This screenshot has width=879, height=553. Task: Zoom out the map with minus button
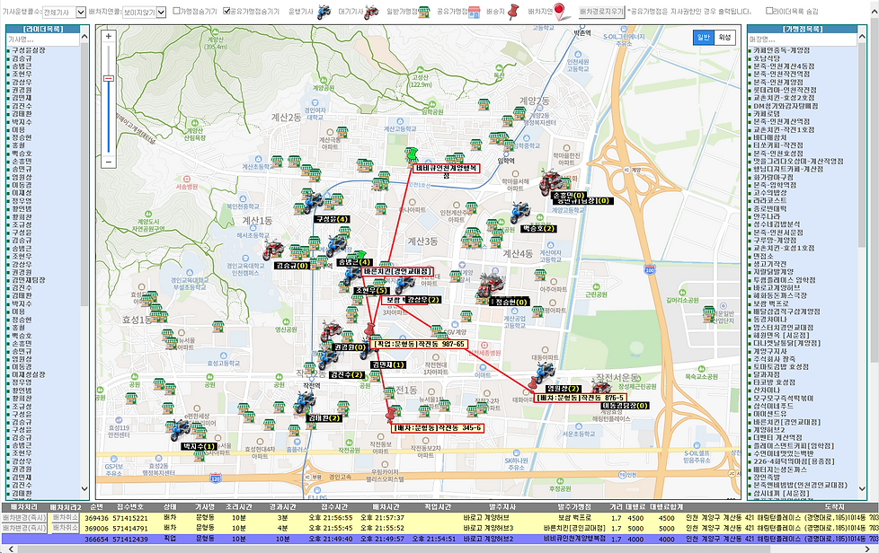tap(109, 162)
